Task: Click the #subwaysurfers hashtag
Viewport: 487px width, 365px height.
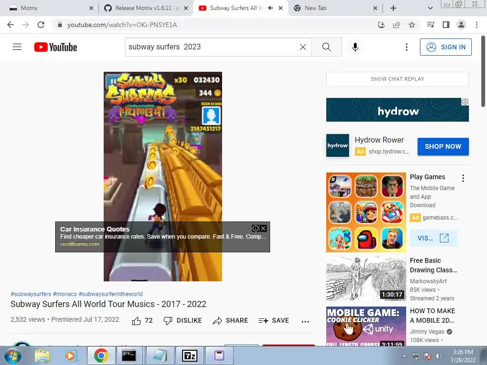Action: click(x=31, y=294)
